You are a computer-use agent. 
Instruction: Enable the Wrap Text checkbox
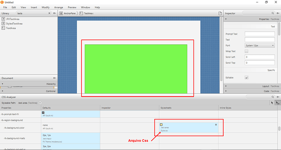click(247, 51)
